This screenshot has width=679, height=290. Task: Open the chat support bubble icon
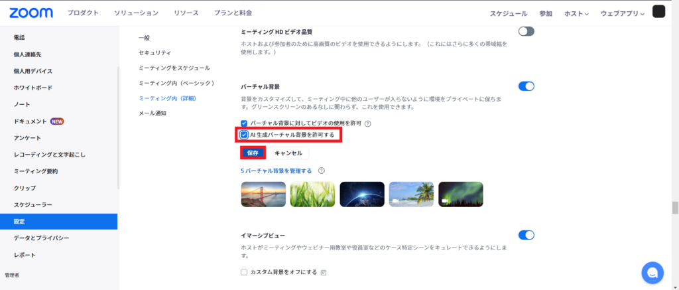pos(652,272)
